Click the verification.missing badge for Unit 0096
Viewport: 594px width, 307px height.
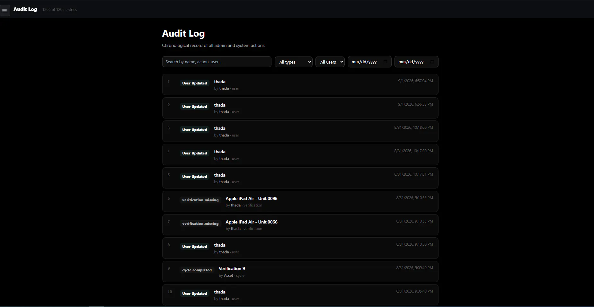click(x=200, y=200)
